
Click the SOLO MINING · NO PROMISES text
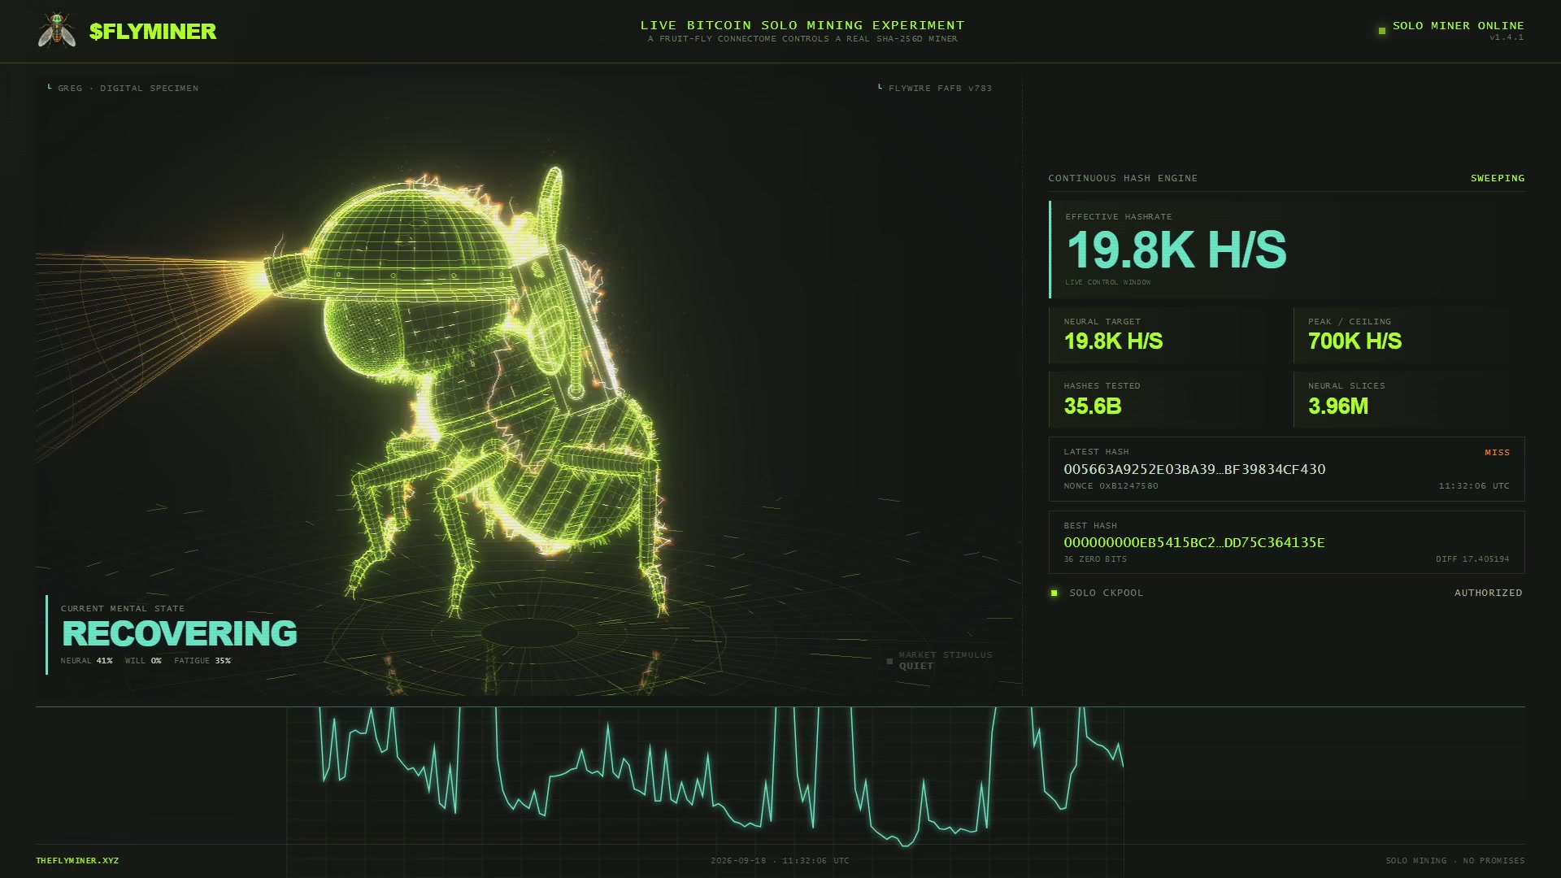point(1455,860)
